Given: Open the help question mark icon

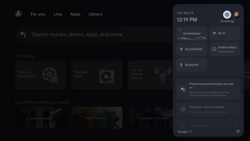Looking at the screenshot, I should click(x=238, y=132).
